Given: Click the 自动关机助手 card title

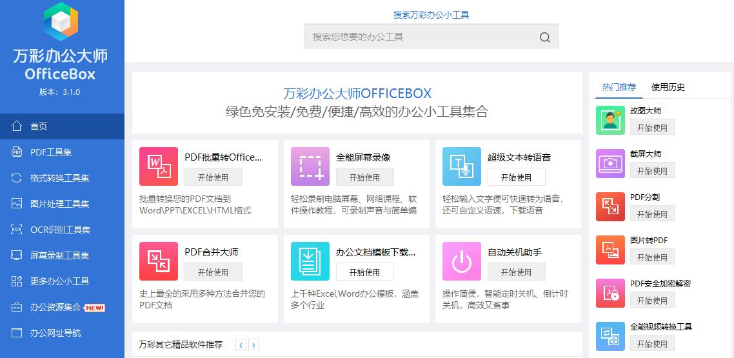Looking at the screenshot, I should pyautogui.click(x=515, y=252).
